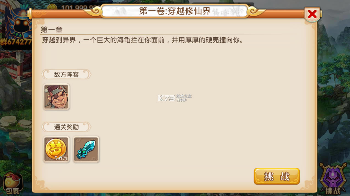
Task: Click the 5.0万 amount on coin reward
Action: pos(61,158)
